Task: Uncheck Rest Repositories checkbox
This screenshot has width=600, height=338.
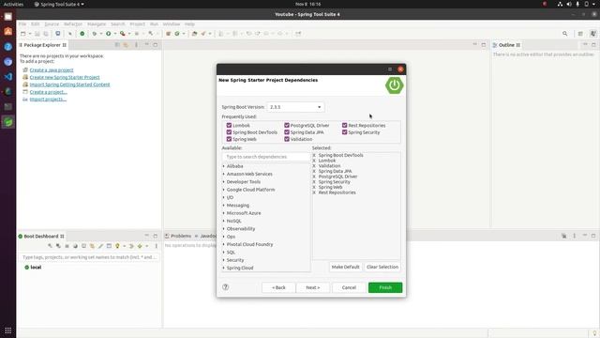Action: (x=344, y=125)
